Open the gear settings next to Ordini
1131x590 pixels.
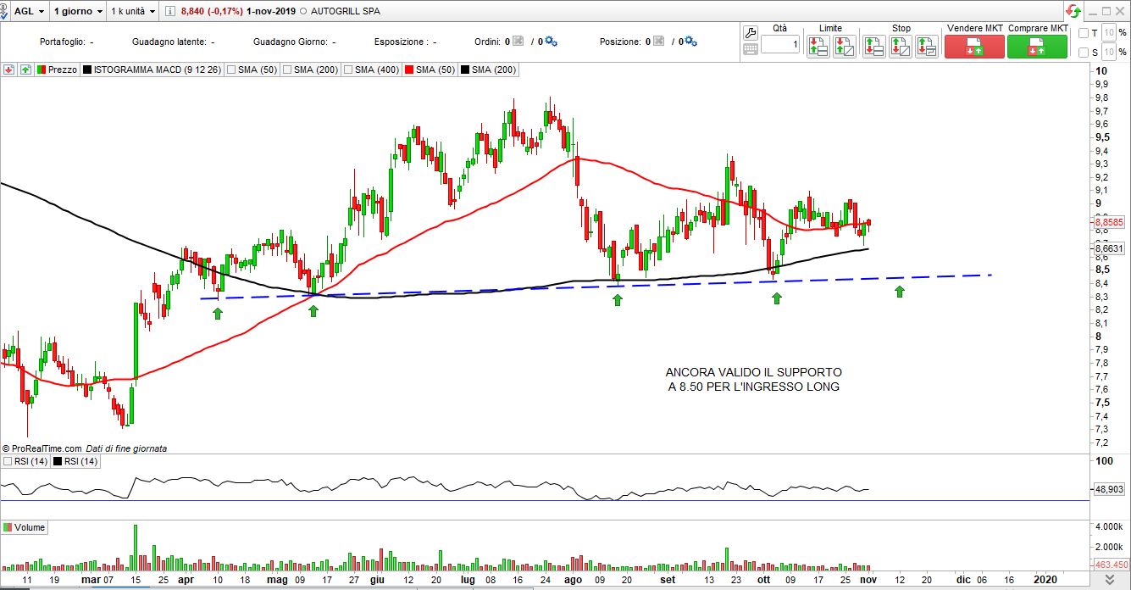click(x=551, y=42)
